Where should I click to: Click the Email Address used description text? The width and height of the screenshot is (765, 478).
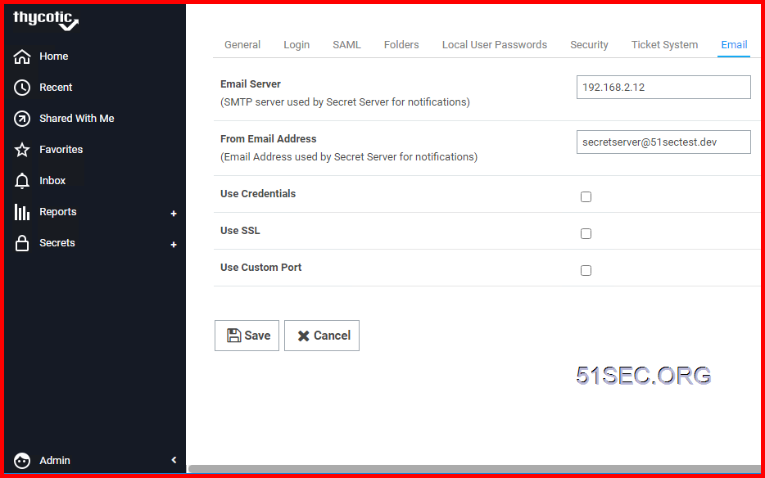coord(349,157)
